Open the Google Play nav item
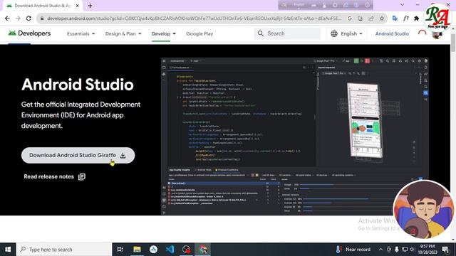456x256 pixels. tap(199, 33)
